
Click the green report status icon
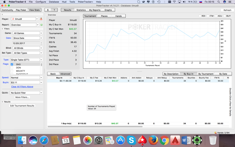pyautogui.click(x=42, y=25)
